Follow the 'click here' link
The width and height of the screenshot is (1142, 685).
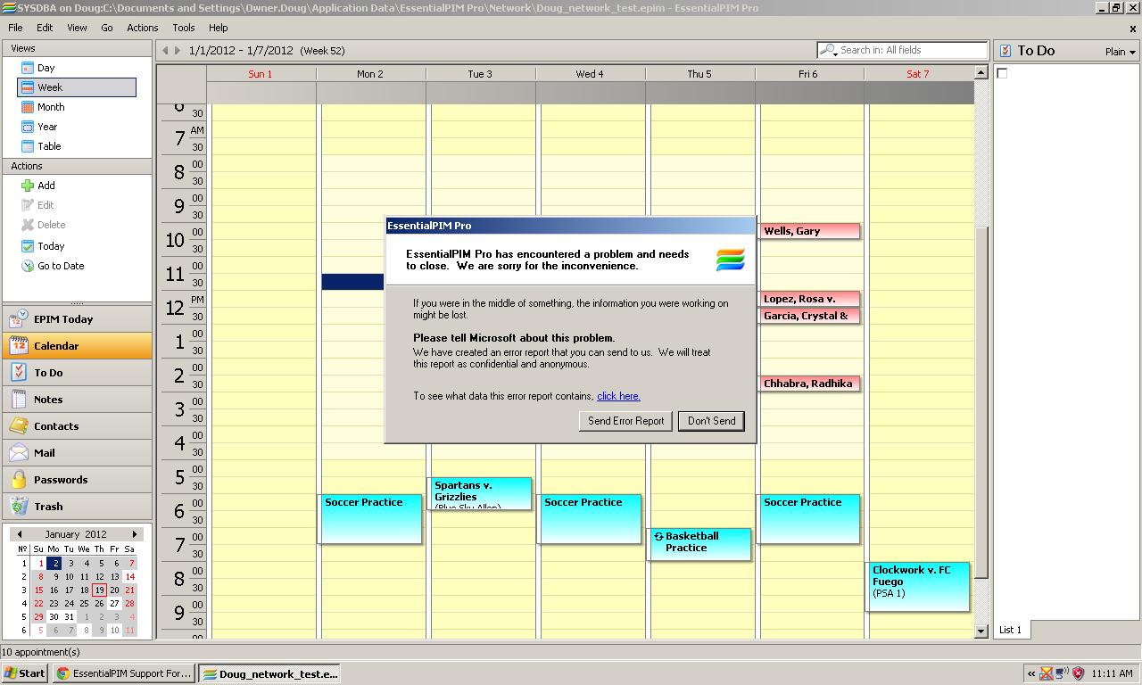click(618, 396)
